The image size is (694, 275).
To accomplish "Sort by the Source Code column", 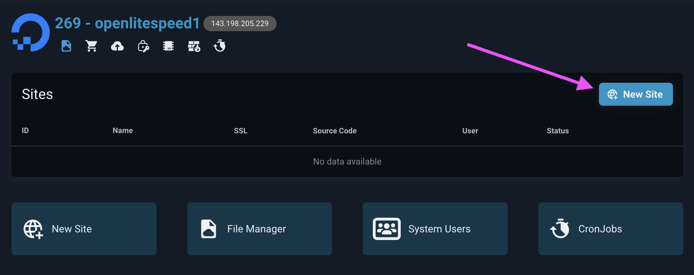I will (335, 131).
